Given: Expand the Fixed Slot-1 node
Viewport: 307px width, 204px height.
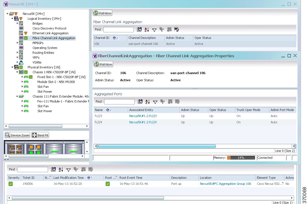Looking at the screenshot, I should pyautogui.click(x=22, y=77).
